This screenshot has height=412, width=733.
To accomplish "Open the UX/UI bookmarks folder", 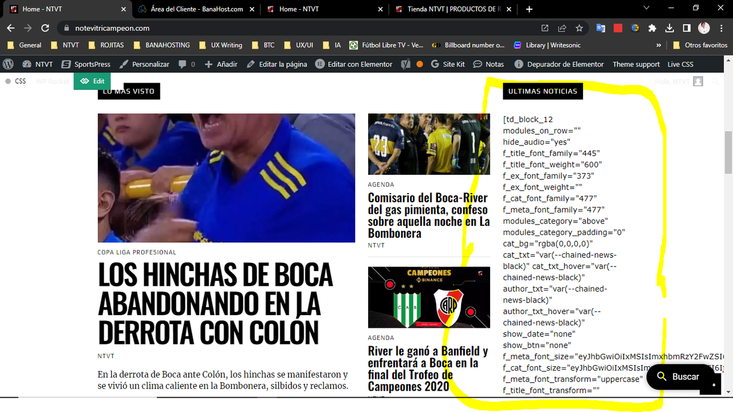I will point(299,45).
